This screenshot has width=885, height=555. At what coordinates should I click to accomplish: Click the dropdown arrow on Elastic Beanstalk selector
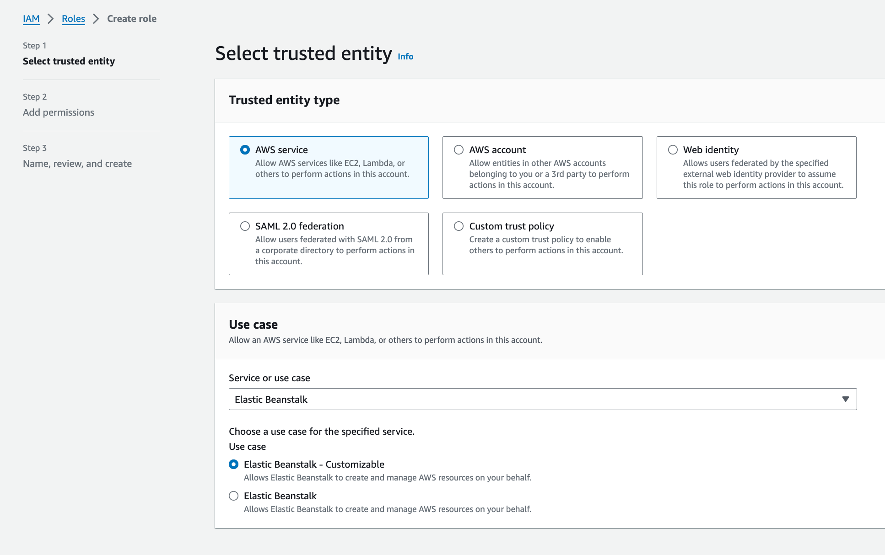click(x=846, y=399)
